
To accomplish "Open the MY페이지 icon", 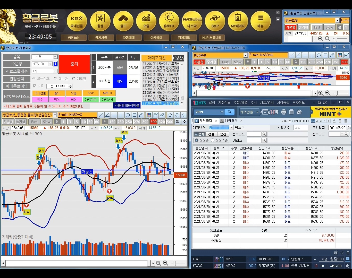I will (x=238, y=21).
